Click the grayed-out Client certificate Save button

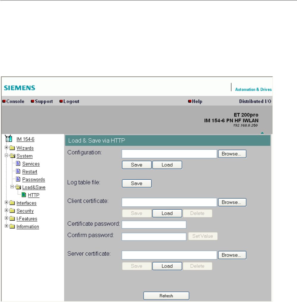[137, 213]
